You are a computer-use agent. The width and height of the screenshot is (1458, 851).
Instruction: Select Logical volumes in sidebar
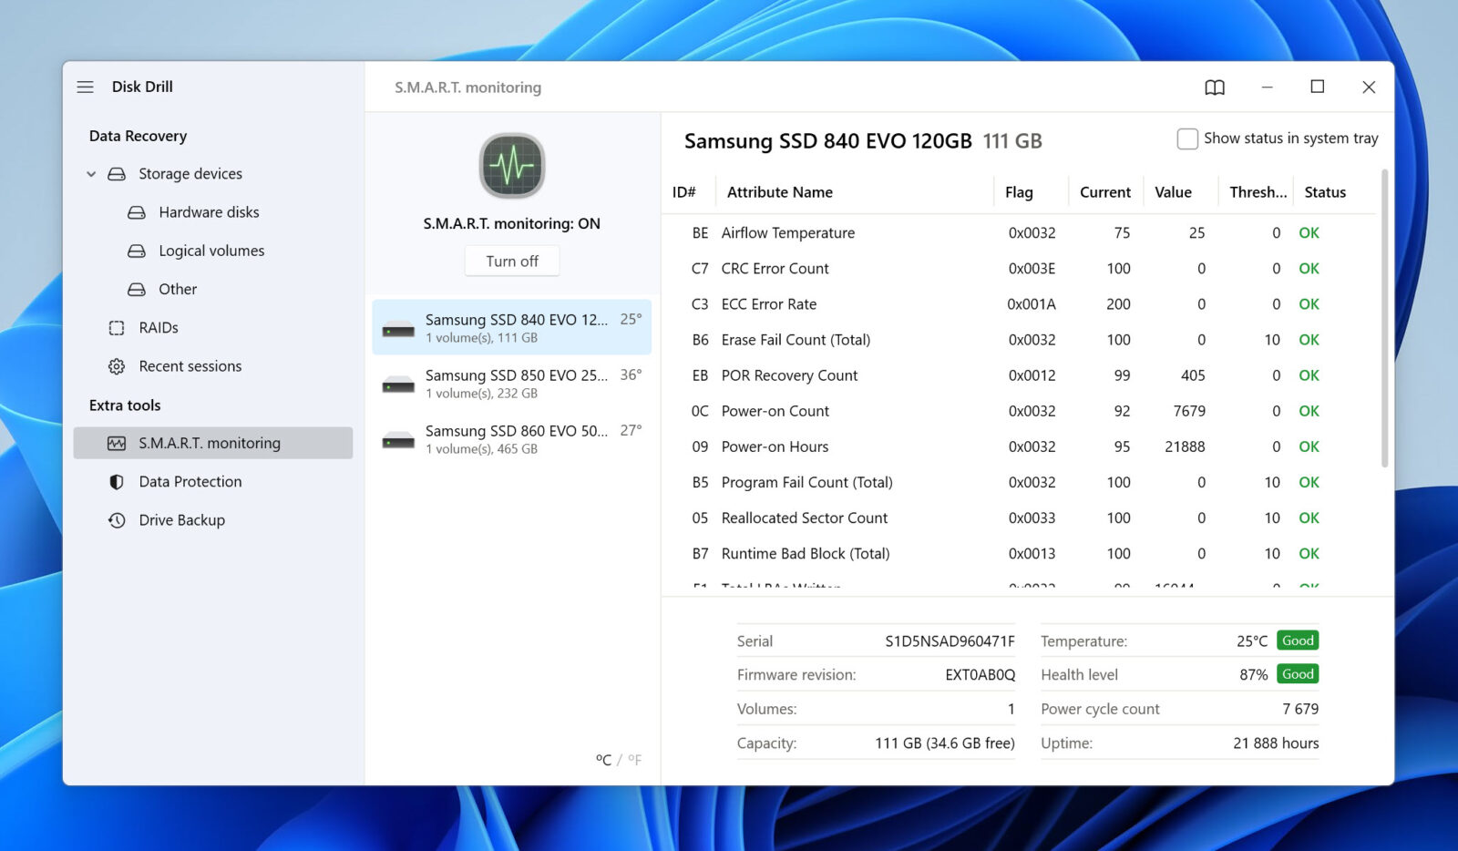coord(210,251)
